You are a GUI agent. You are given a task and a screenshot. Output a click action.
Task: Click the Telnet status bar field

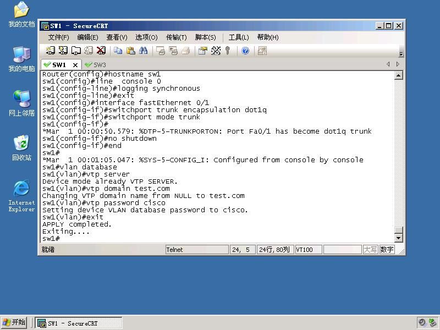(x=197, y=250)
